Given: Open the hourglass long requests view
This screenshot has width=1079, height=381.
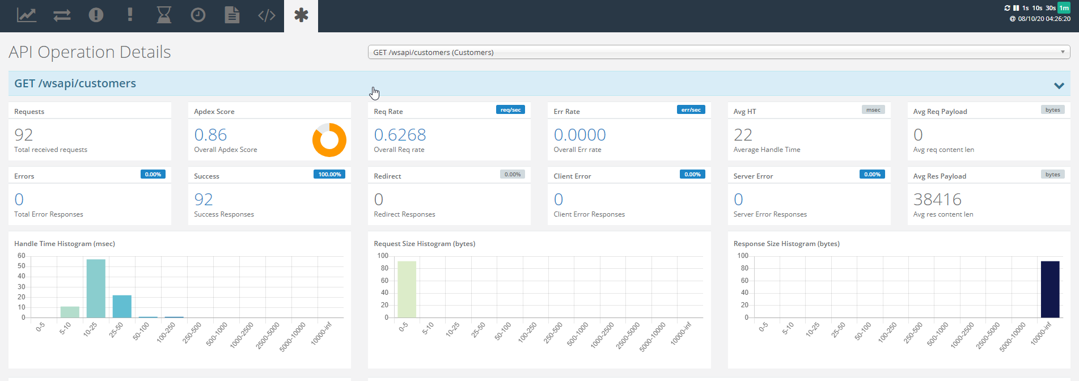Looking at the screenshot, I should (x=164, y=15).
